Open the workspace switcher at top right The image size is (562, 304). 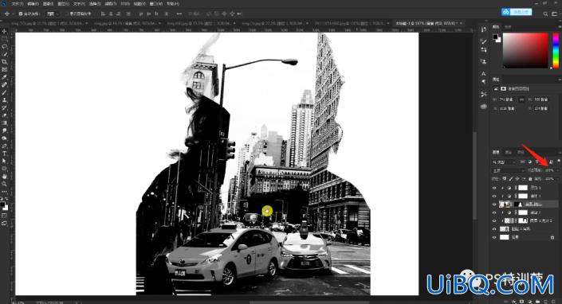click(x=554, y=14)
